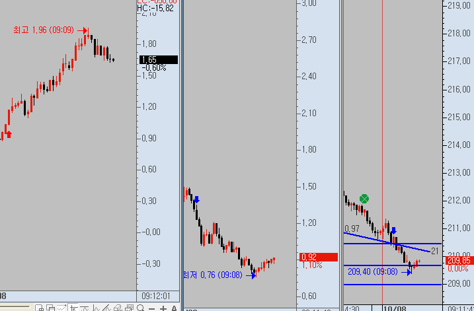
Task: Click the 209,40 (09:08) low annotation
Action: 374,271
